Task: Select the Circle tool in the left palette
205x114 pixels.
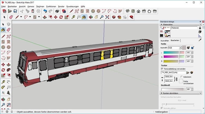Action: [3, 47]
